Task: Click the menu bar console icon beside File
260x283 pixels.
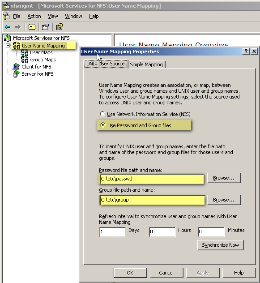Action: 6,16
